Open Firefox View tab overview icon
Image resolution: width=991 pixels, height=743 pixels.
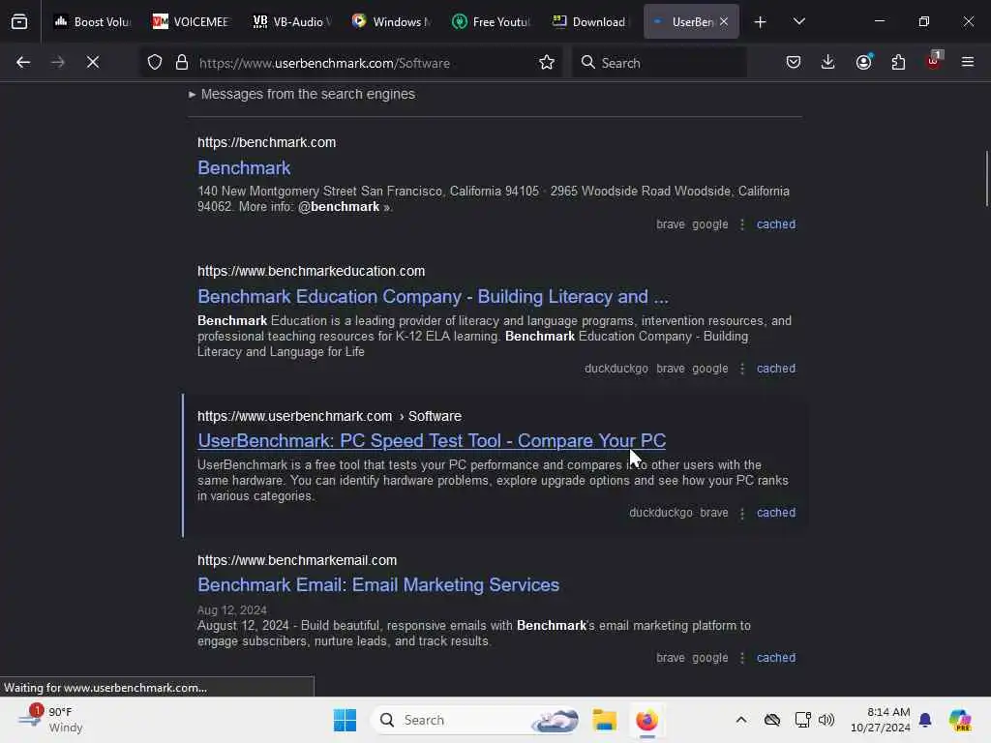click(x=19, y=21)
